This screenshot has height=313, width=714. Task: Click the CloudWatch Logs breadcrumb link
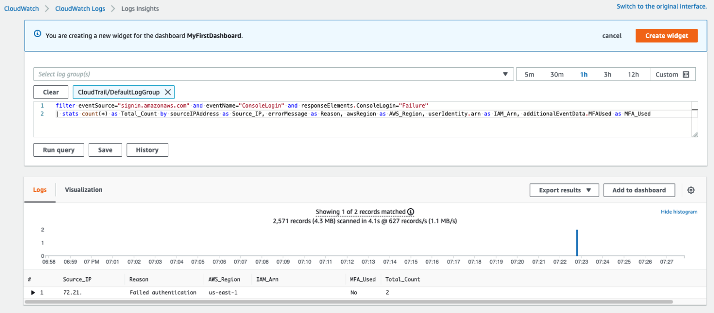pos(80,8)
